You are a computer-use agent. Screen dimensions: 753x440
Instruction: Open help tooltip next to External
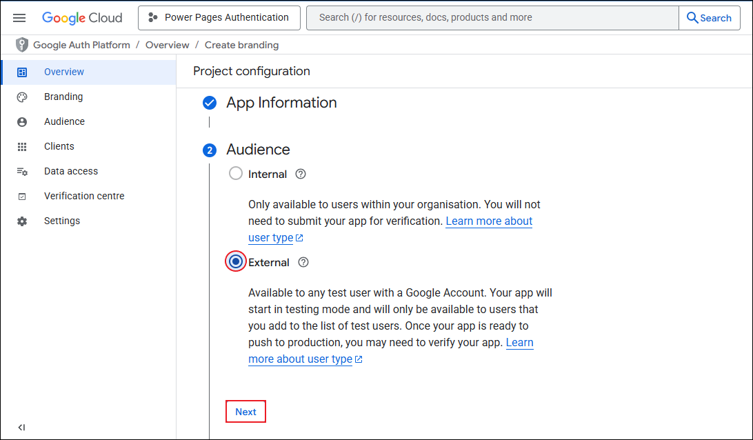(303, 262)
